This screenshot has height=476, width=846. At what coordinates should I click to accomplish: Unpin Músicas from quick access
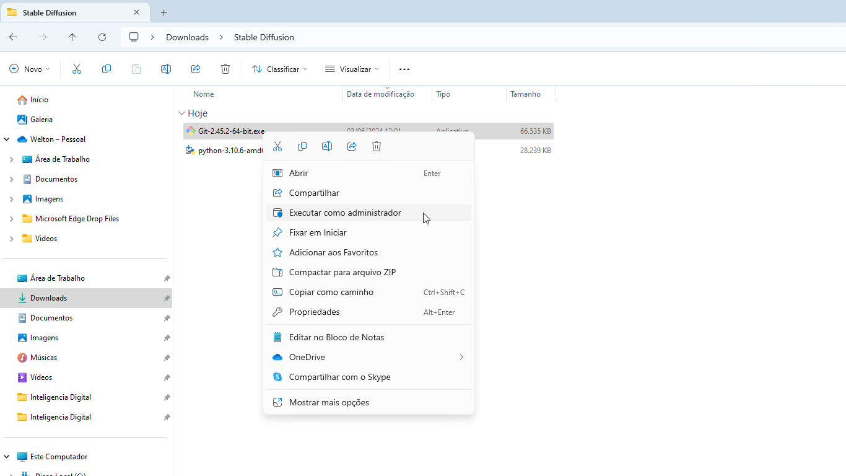[167, 358]
